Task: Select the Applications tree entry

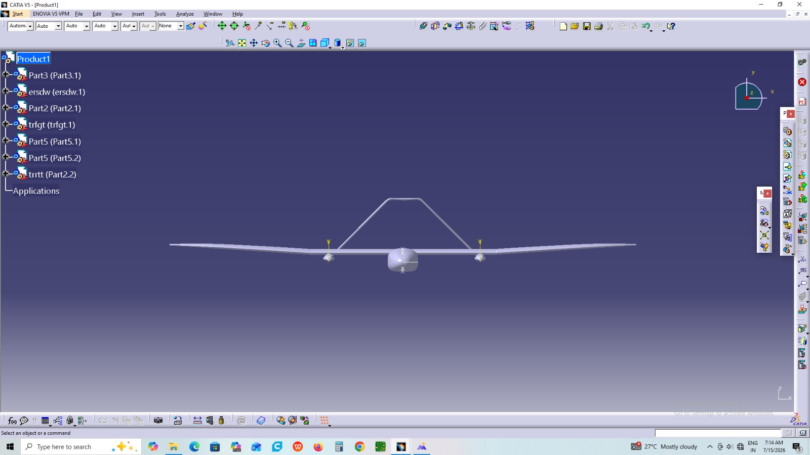Action: 36,191
